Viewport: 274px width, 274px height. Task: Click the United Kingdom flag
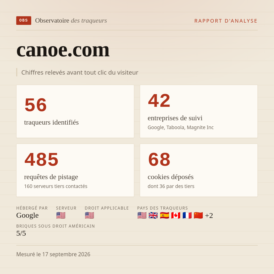pos(153,215)
